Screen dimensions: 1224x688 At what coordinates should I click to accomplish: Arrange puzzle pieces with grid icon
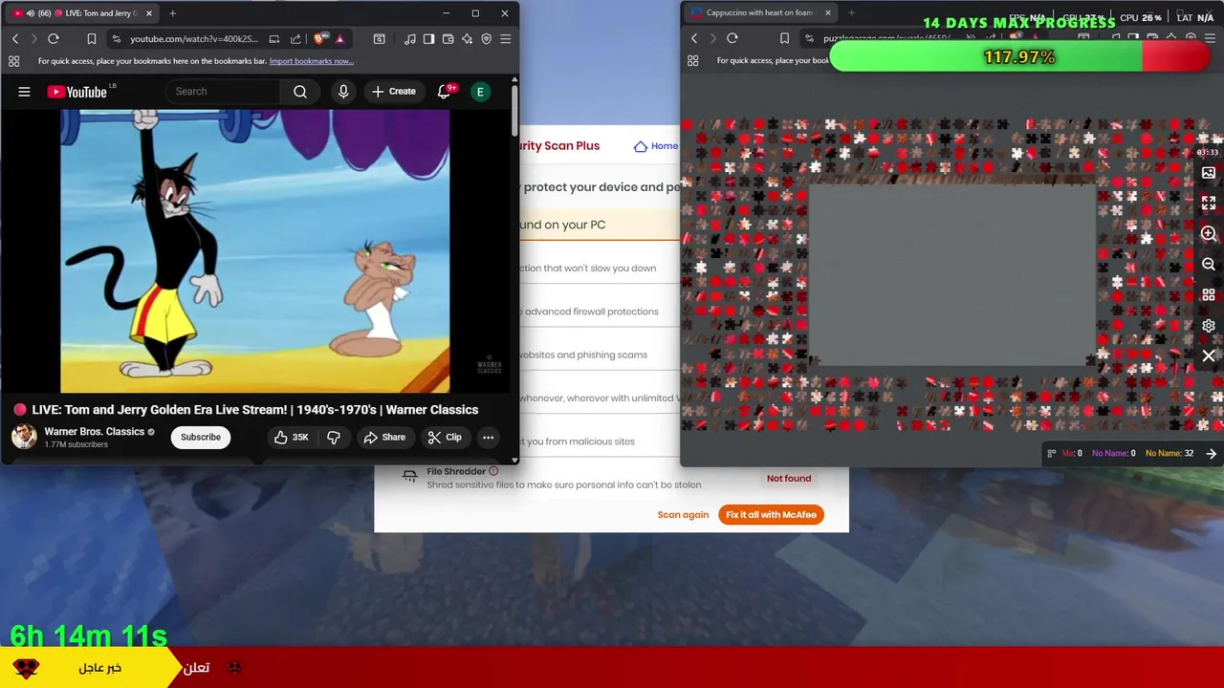coord(1209,295)
